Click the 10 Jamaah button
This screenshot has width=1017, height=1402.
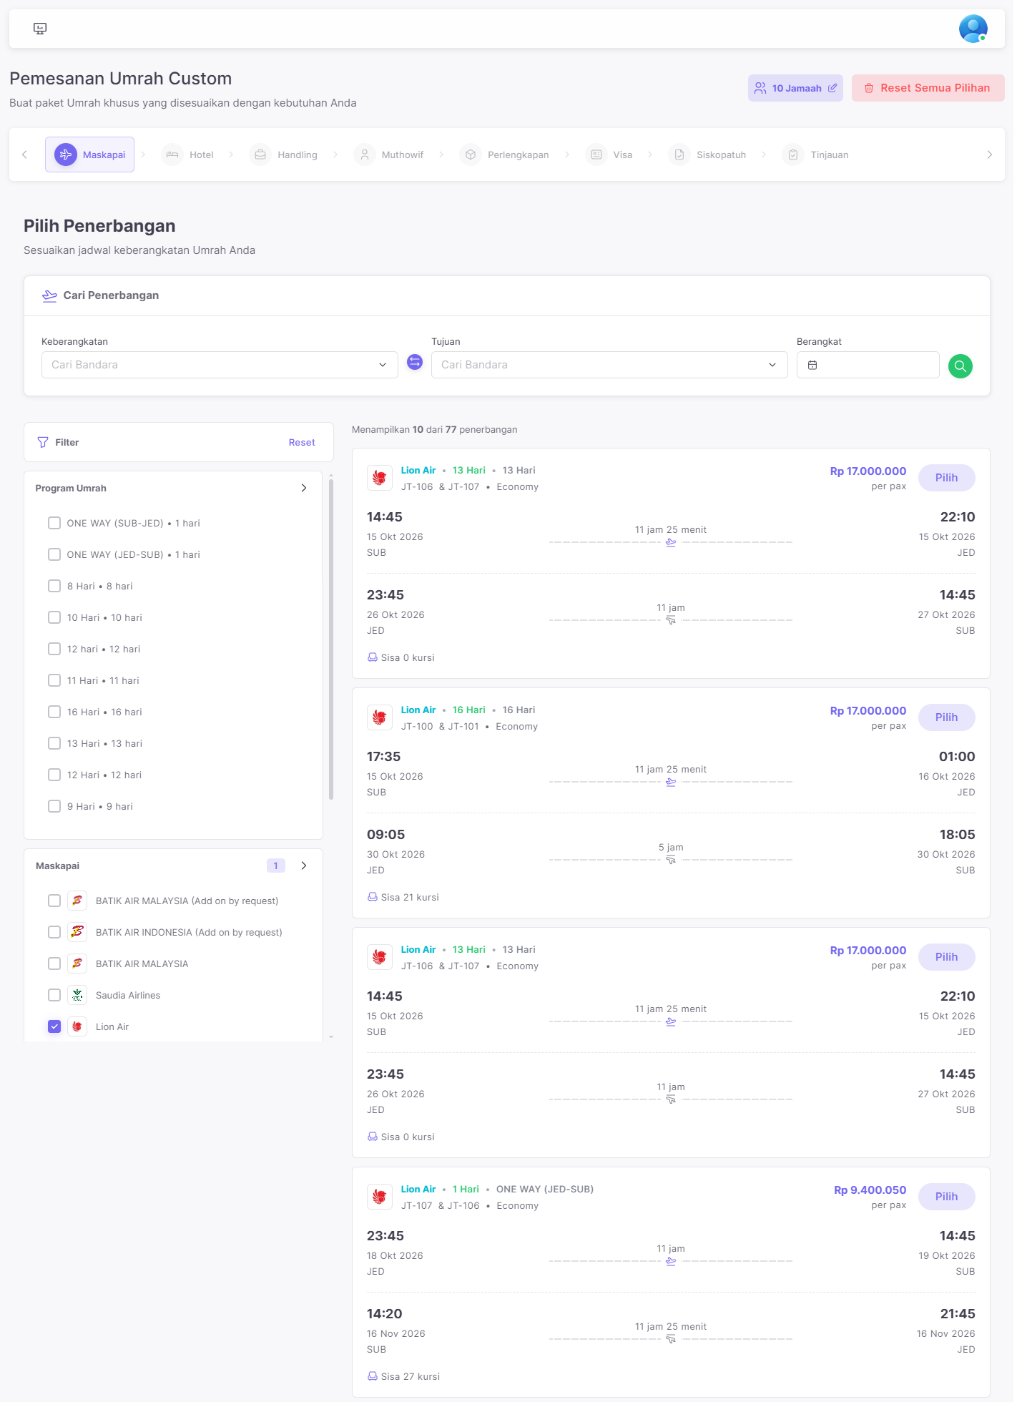coord(795,88)
